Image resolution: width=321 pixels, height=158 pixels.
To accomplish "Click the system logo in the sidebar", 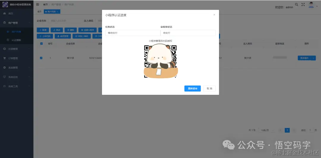I will click(x=5, y=4).
